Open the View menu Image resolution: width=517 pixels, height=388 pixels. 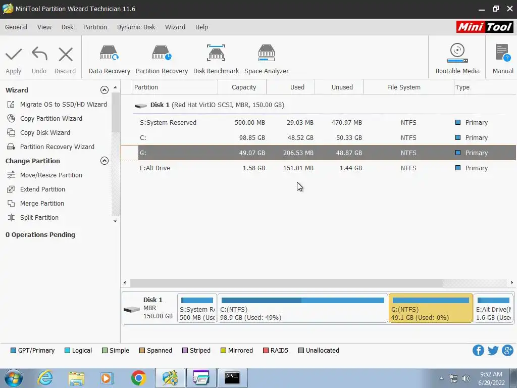44,27
